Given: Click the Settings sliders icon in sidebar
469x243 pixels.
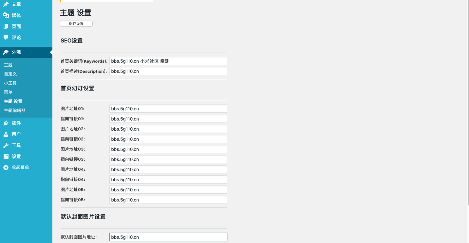Looking at the screenshot, I should (x=6, y=156).
